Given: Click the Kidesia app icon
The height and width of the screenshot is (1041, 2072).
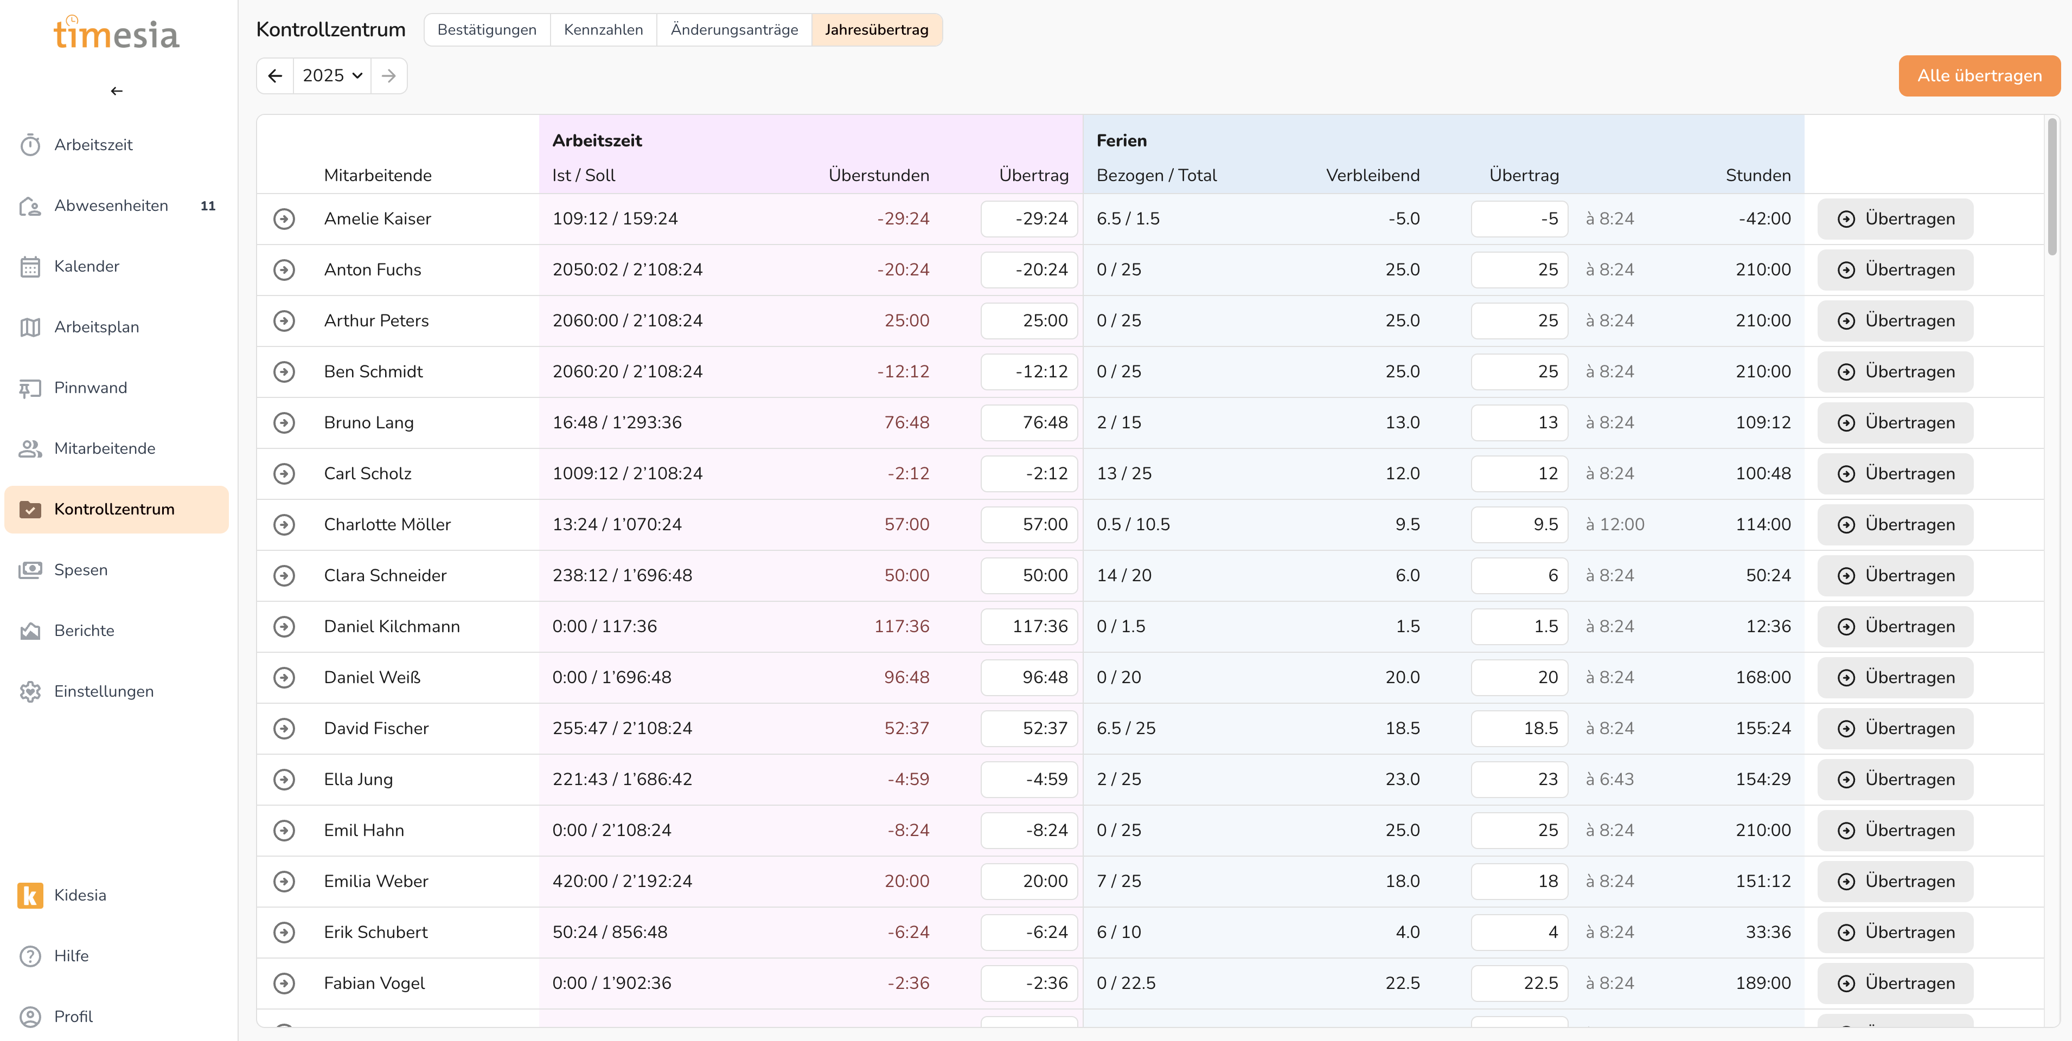Looking at the screenshot, I should point(30,896).
